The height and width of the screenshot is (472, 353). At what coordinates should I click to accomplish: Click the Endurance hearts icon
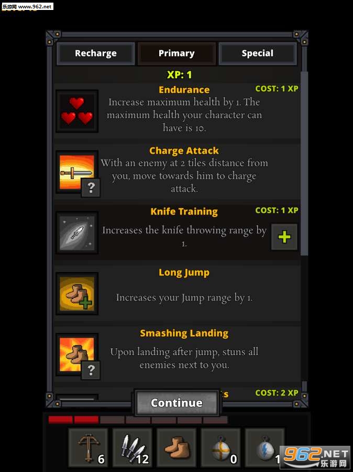click(77, 111)
